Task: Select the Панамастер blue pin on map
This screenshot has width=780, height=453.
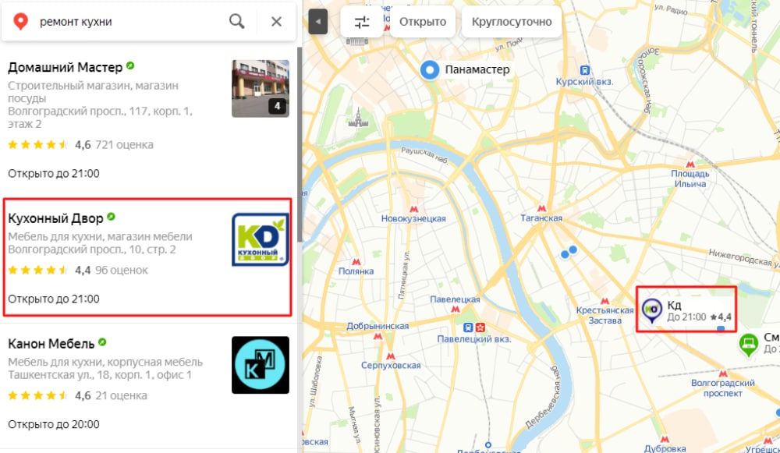Action: 431,69
